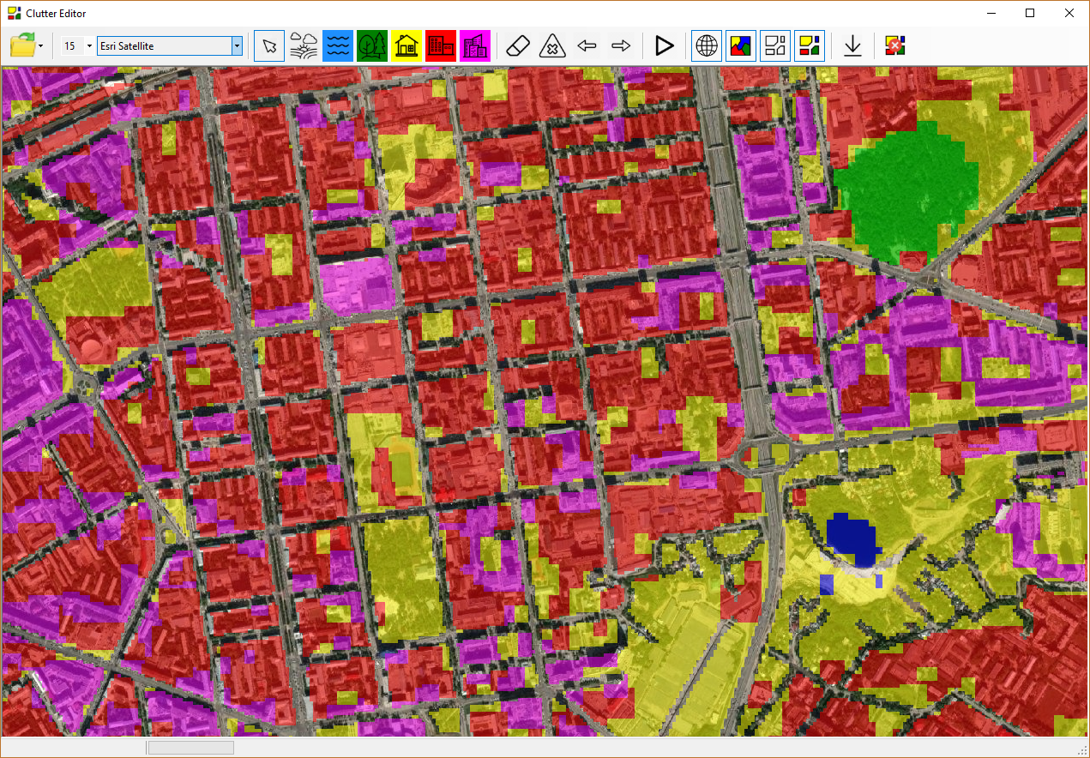Activate the eraser tool
Viewport: 1090px width, 758px height.
point(519,46)
